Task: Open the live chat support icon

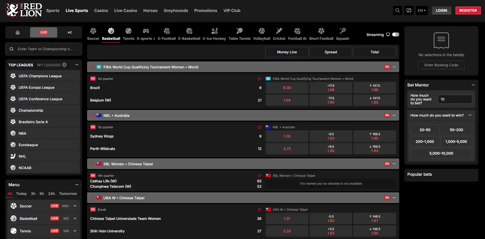Action: click(x=409, y=10)
